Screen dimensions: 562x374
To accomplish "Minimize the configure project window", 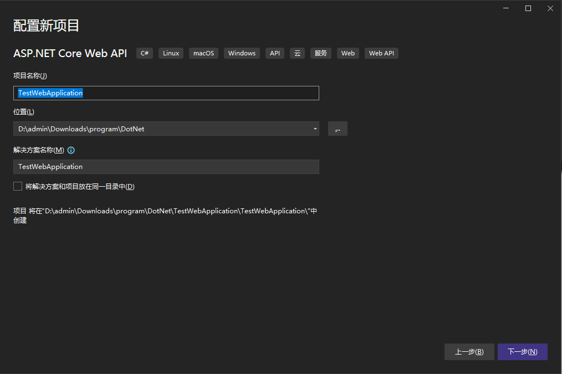I will point(506,8).
